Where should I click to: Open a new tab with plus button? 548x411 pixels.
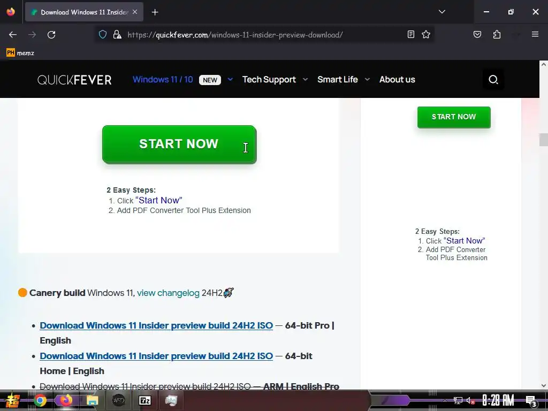[155, 12]
